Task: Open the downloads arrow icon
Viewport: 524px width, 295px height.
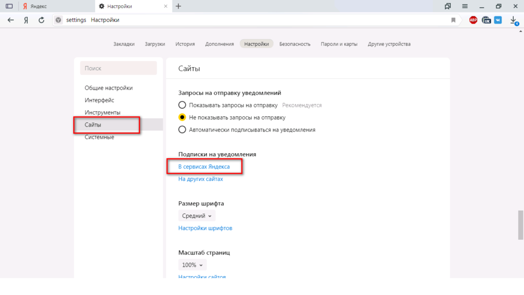Action: click(x=514, y=20)
